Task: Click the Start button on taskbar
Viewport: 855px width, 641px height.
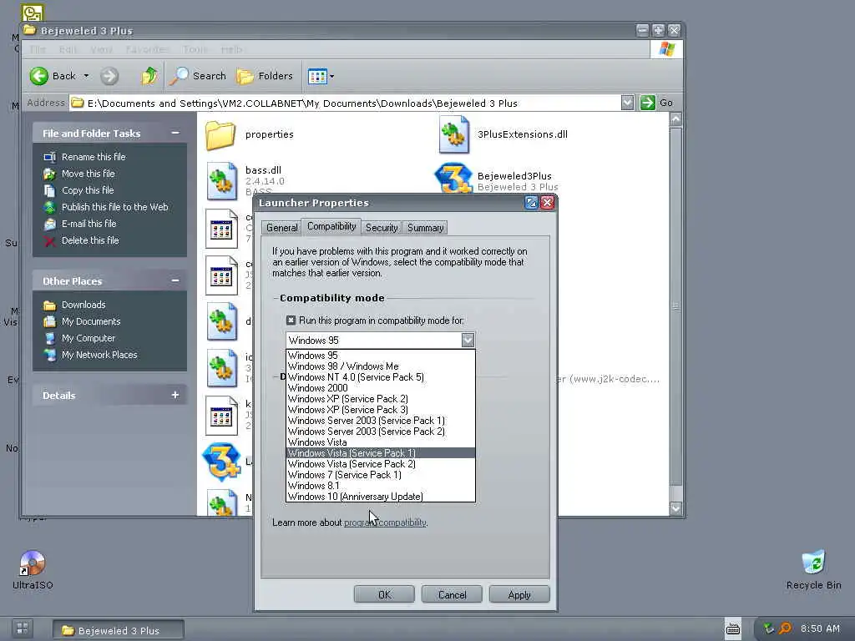Action: point(23,628)
